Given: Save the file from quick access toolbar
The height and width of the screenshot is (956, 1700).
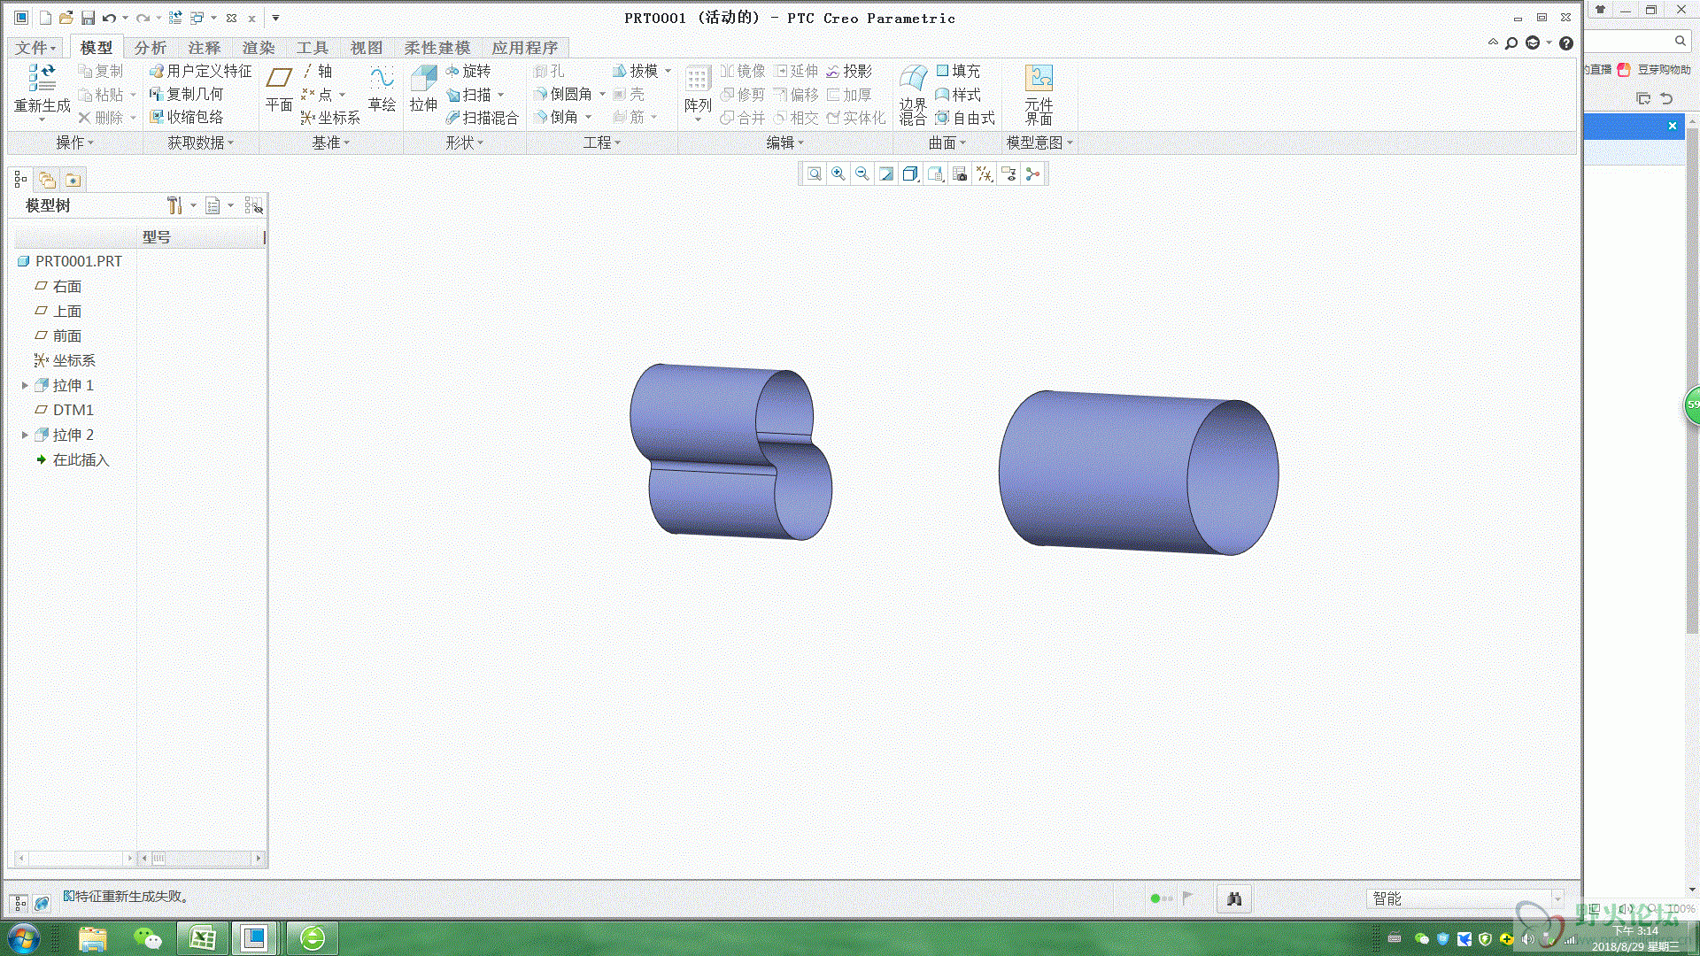Looking at the screenshot, I should (88, 18).
